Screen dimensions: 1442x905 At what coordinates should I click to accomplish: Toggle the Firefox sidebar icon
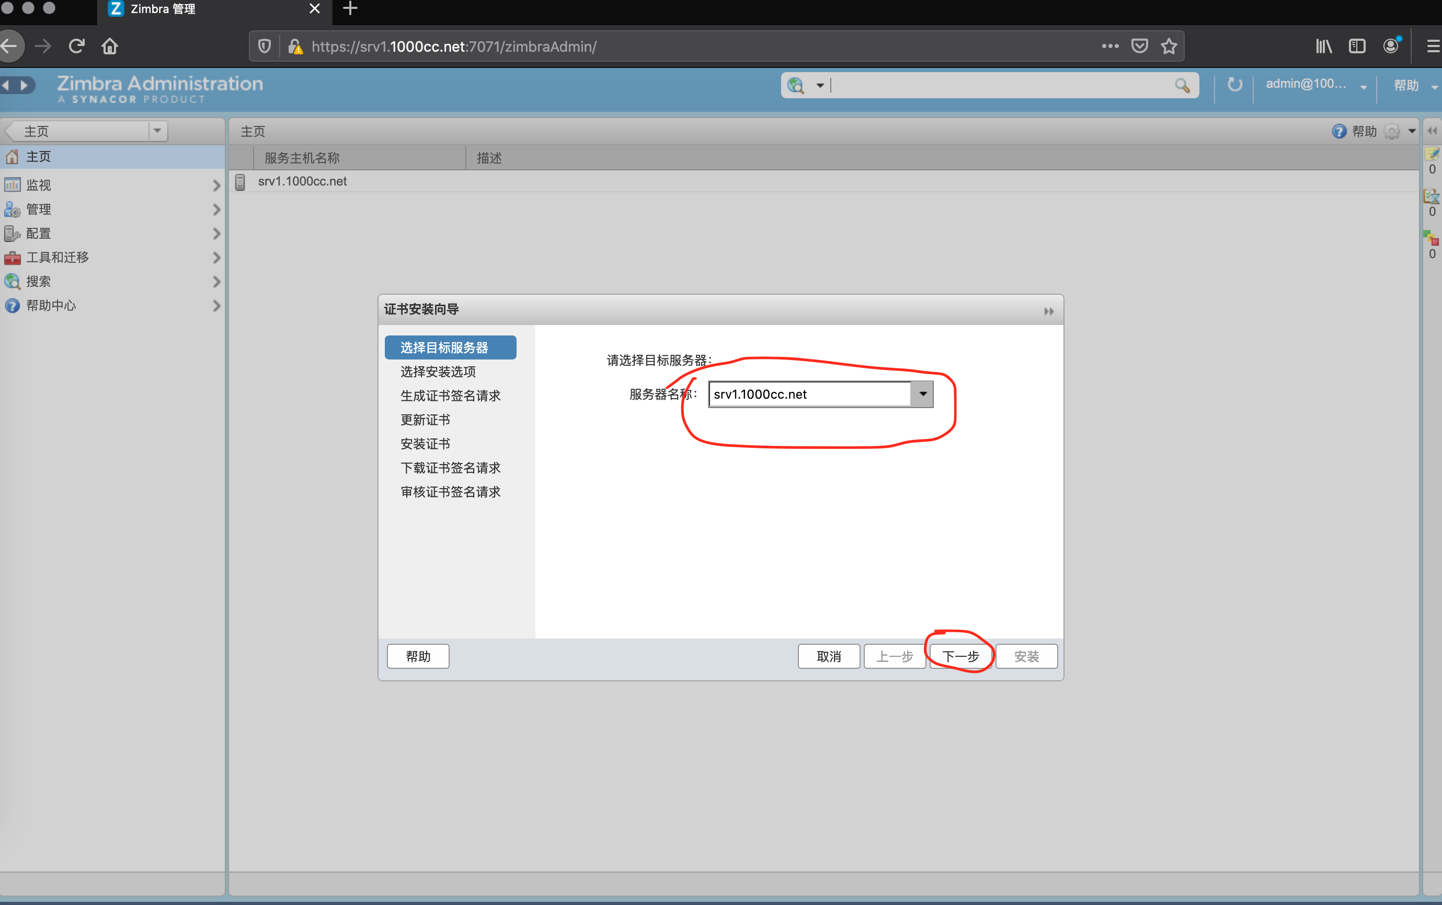pos(1357,46)
